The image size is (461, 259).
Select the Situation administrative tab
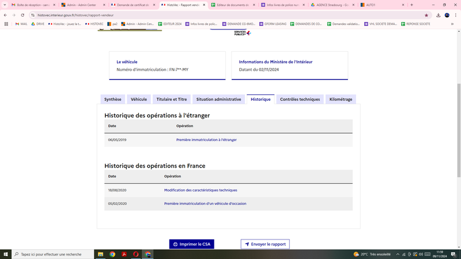click(218, 99)
